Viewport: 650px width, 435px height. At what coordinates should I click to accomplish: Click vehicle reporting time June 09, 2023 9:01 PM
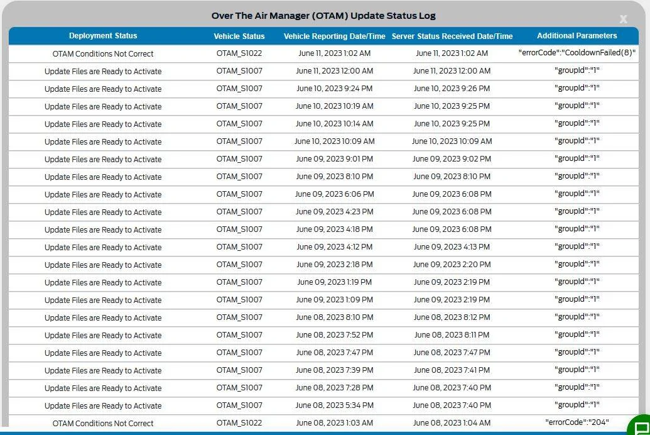pyautogui.click(x=335, y=159)
